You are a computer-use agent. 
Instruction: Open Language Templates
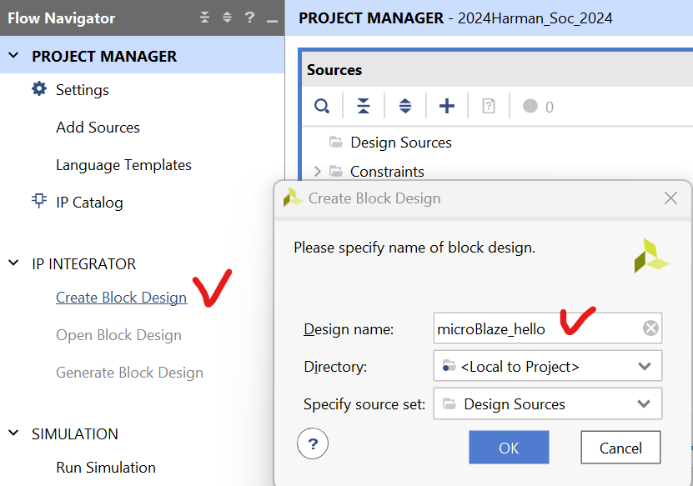point(123,165)
